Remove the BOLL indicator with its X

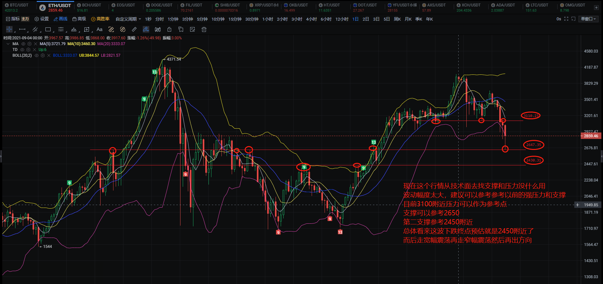(x=49, y=55)
